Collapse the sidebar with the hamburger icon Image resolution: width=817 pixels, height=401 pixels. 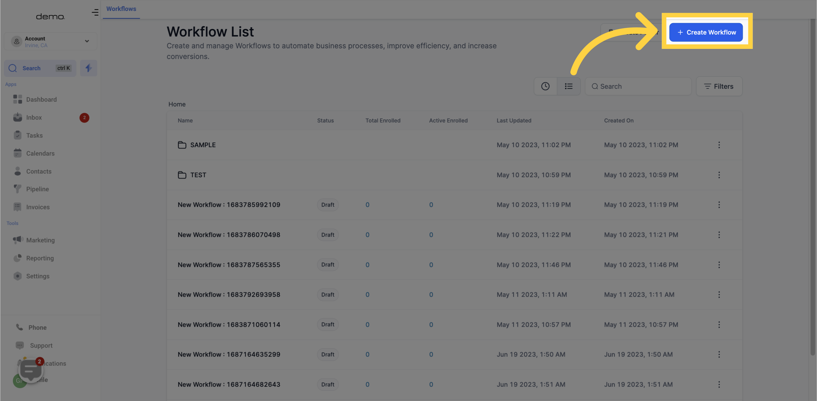(x=95, y=12)
